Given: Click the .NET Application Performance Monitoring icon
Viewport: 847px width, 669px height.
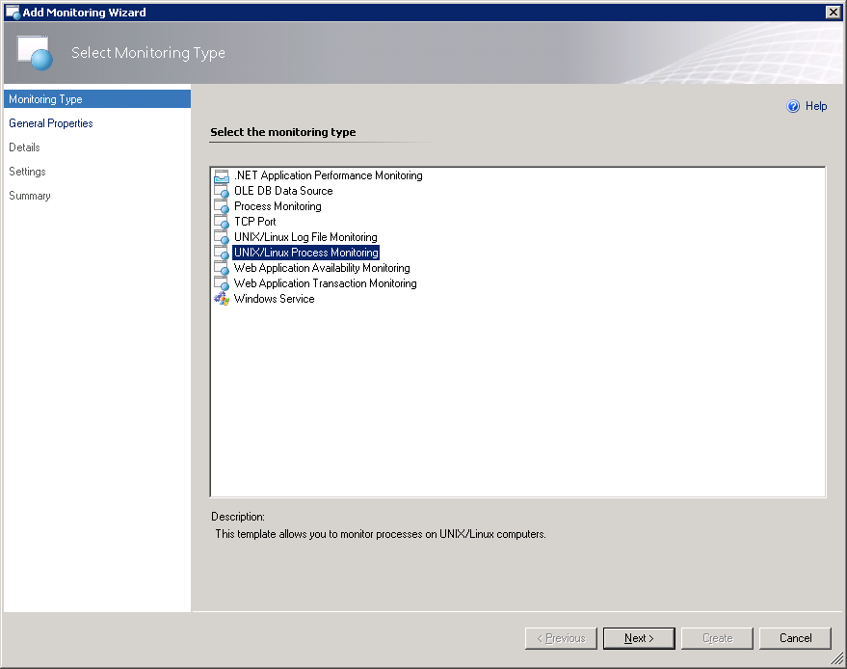Looking at the screenshot, I should (x=222, y=176).
